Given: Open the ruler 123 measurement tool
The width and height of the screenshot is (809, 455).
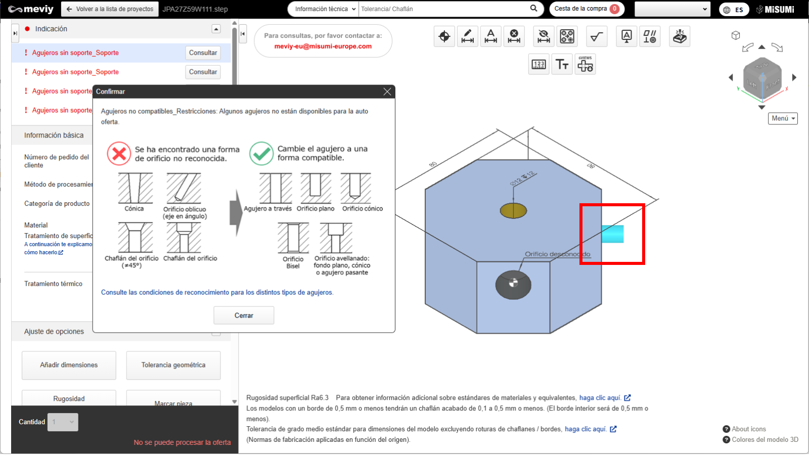Looking at the screenshot, I should pyautogui.click(x=539, y=64).
